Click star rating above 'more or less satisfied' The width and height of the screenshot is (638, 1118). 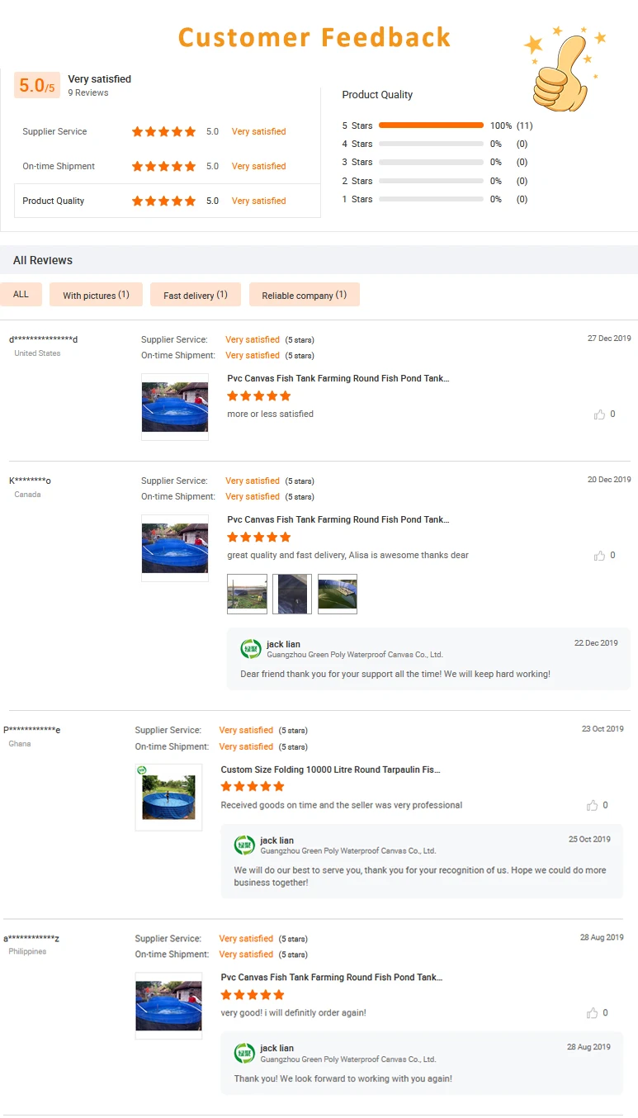coord(259,396)
